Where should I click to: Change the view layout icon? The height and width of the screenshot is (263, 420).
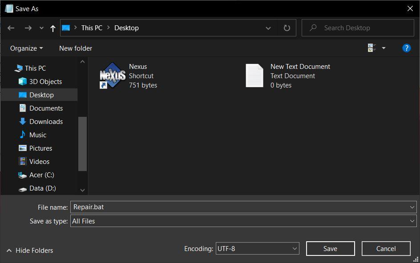tap(372, 48)
